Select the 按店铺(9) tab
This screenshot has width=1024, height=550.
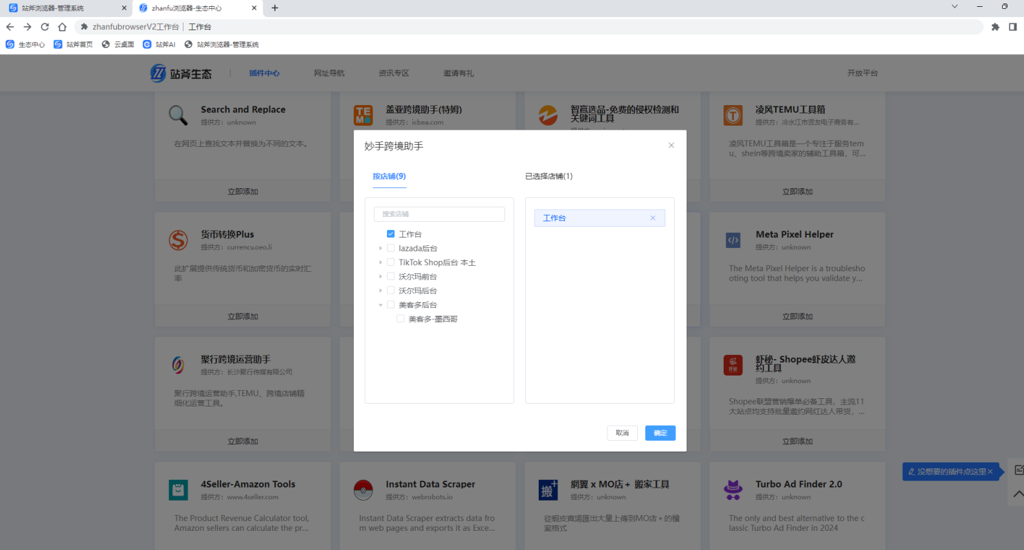389,176
